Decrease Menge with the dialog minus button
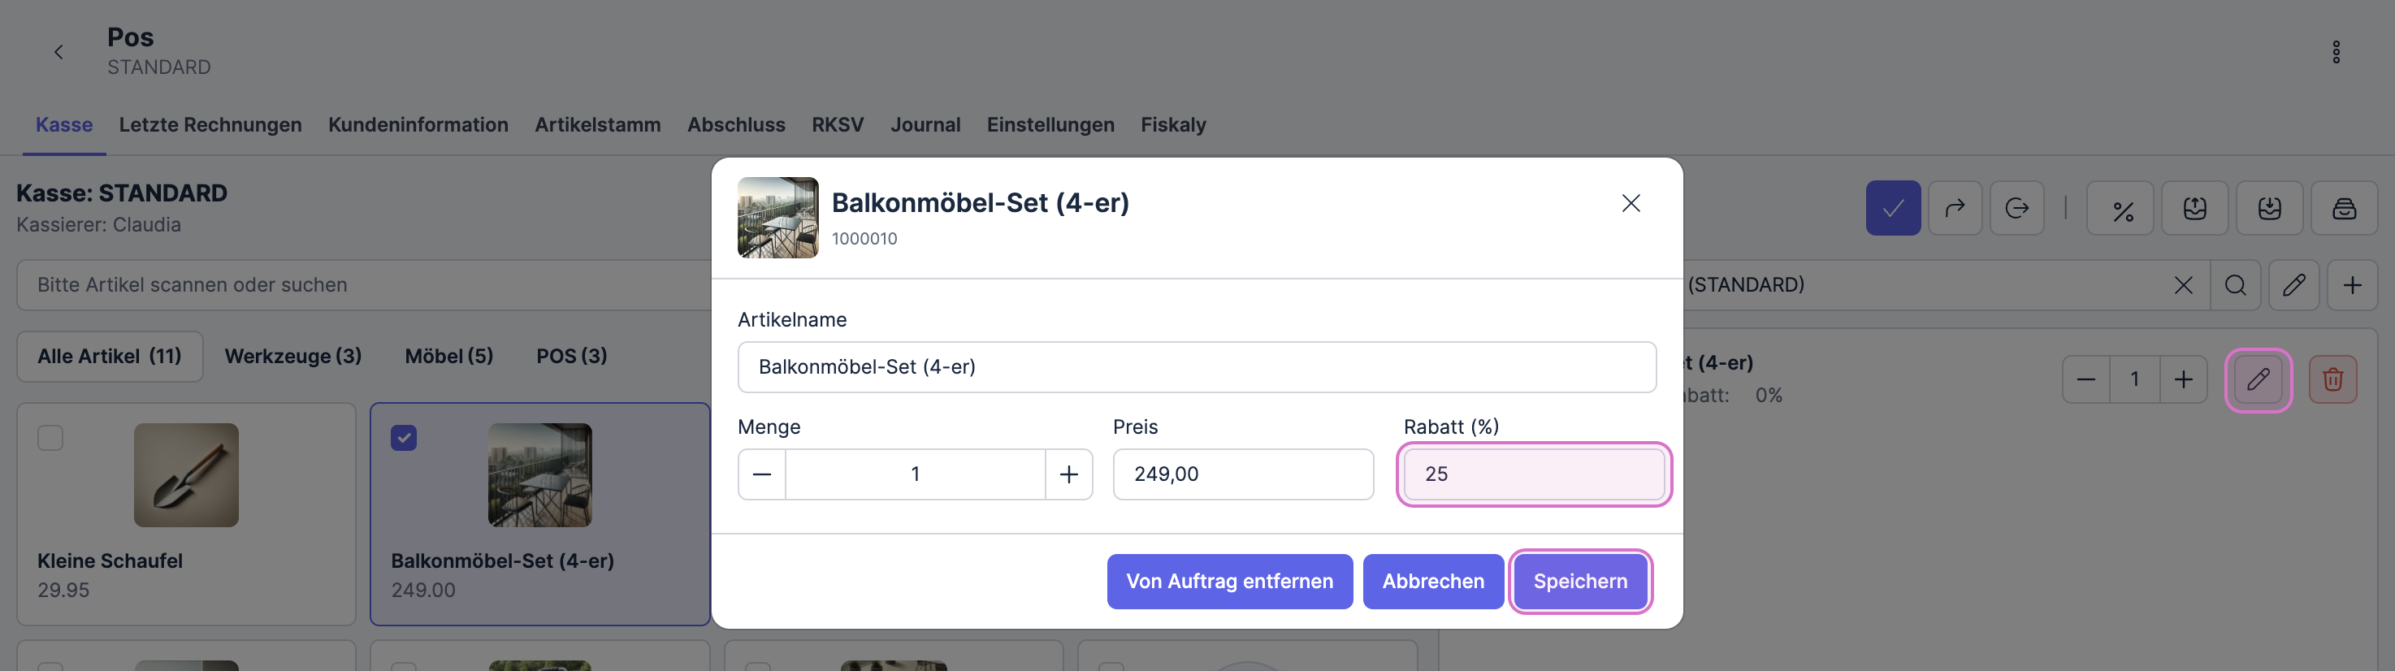 pos(761,475)
